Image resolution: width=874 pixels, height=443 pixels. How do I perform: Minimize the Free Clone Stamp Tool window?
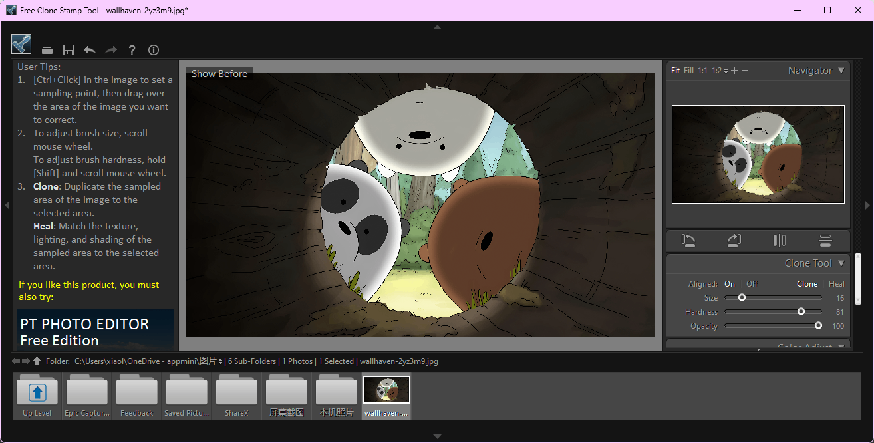coord(797,10)
